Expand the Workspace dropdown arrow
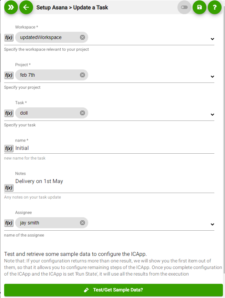This screenshot has height=298, width=225. coord(212,39)
